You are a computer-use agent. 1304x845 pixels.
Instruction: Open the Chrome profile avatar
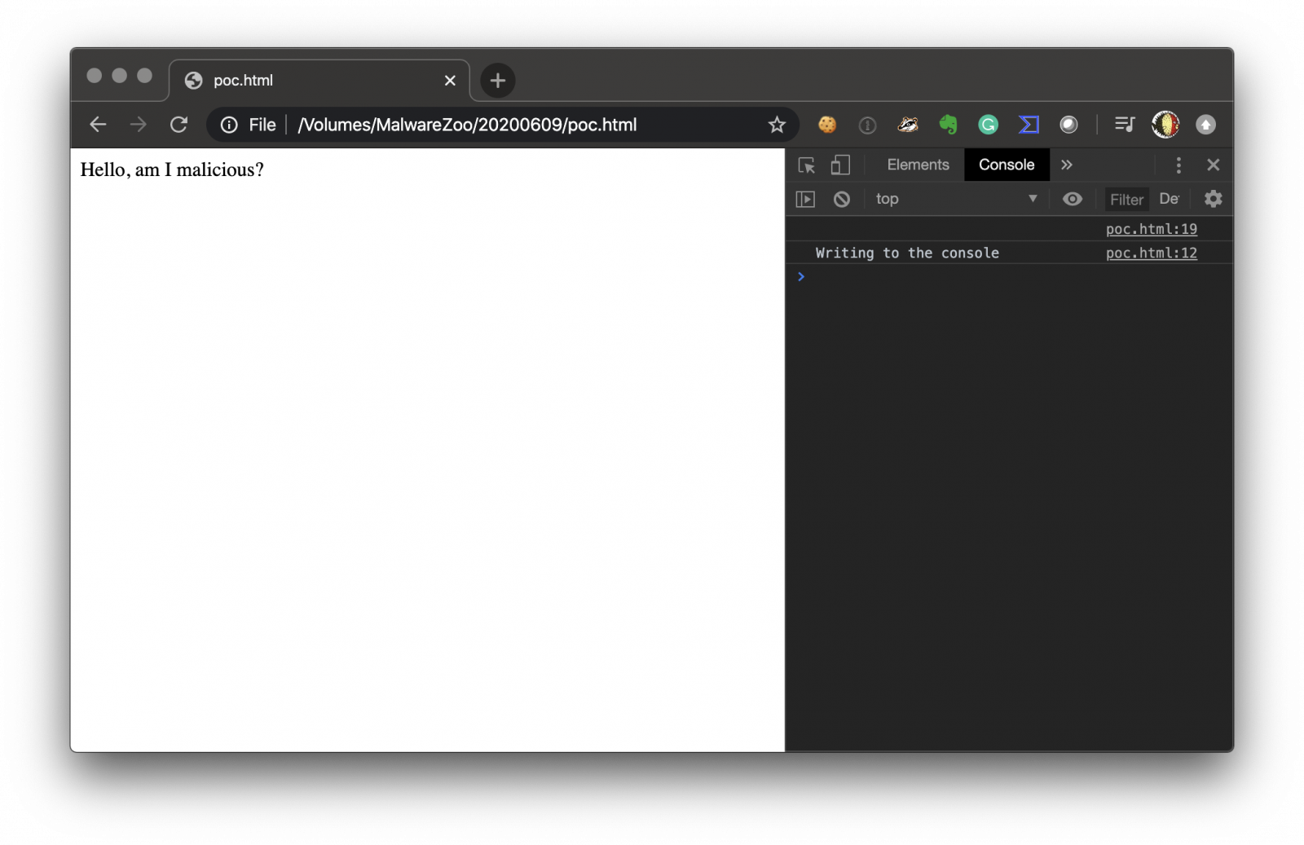point(1165,125)
